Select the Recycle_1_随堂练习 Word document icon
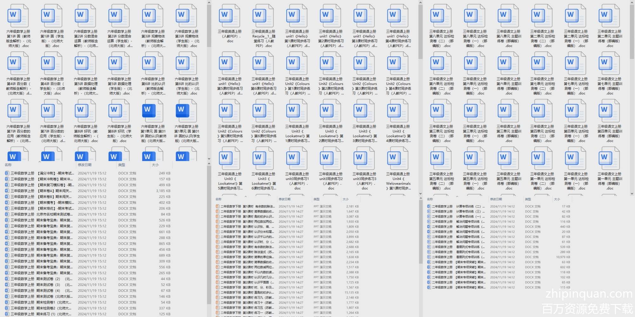This screenshot has height=317, width=635. tap(263, 16)
